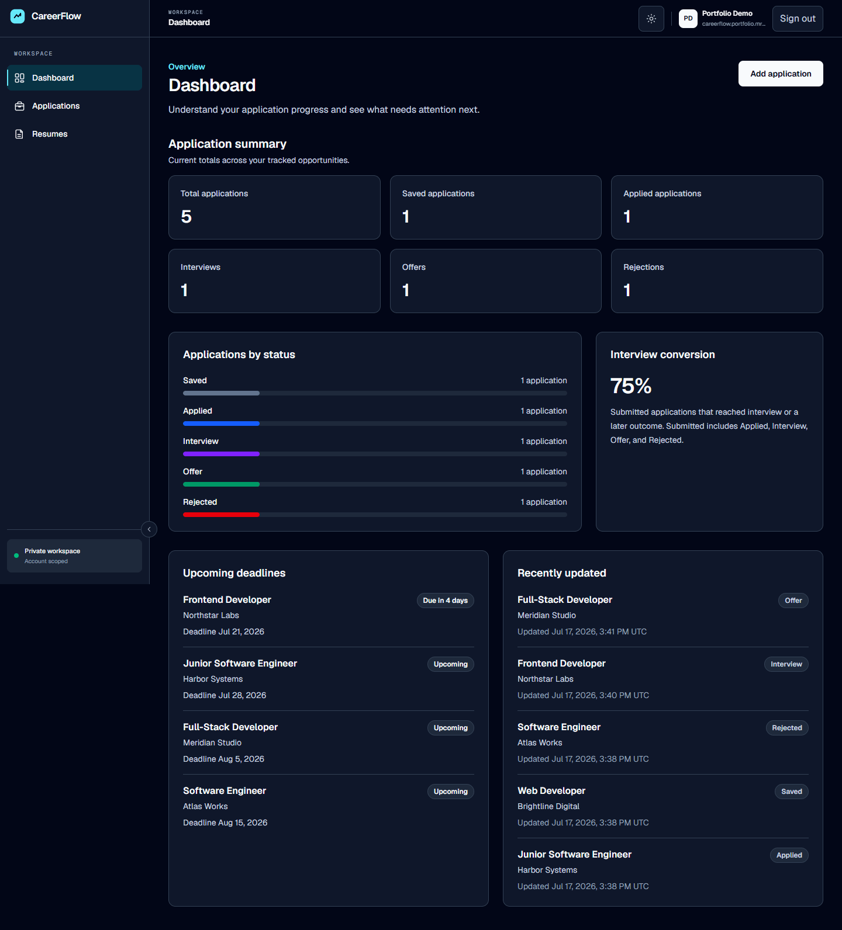Click the green Offer progress bar
Viewport: 842px width, 930px height.
[x=221, y=484]
